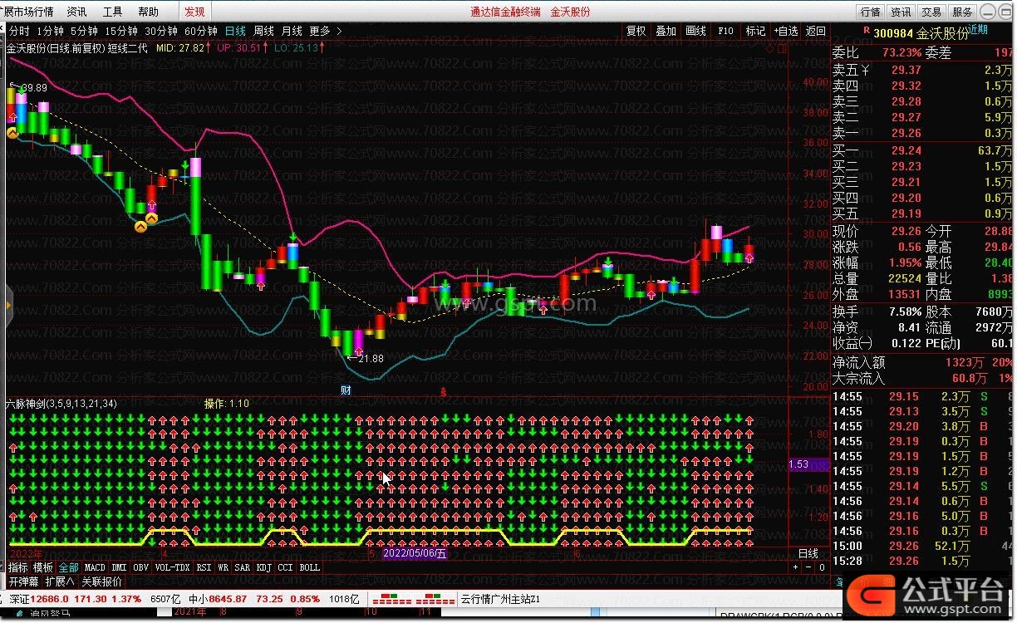Click the red R marker beside the stock code
Viewport: 1017px width, 623px height.
pos(867,30)
